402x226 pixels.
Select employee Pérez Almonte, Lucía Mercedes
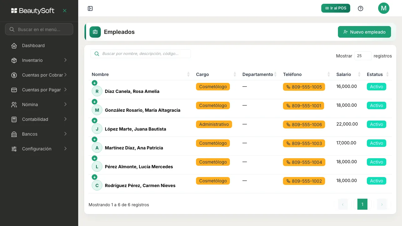[139, 167]
